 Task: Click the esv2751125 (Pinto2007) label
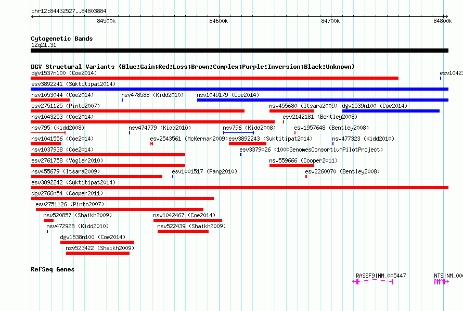pyautogui.click(x=66, y=106)
